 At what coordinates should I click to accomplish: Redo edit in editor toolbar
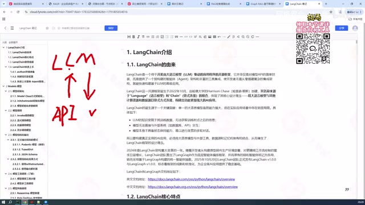224,36
